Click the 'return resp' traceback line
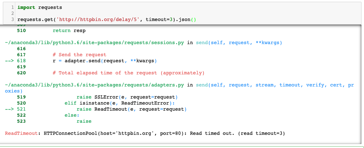This screenshot has height=148, width=364. (69, 31)
